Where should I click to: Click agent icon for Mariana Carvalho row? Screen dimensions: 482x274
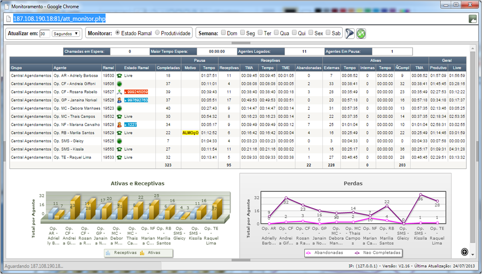pyautogui.click(x=120, y=125)
